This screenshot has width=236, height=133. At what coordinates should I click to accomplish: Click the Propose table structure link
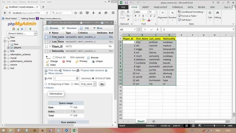point(92,71)
